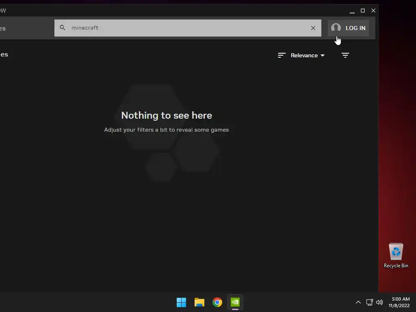Screen dimensions: 416x312
Task: Open the volume speaker icon
Action: 379,302
